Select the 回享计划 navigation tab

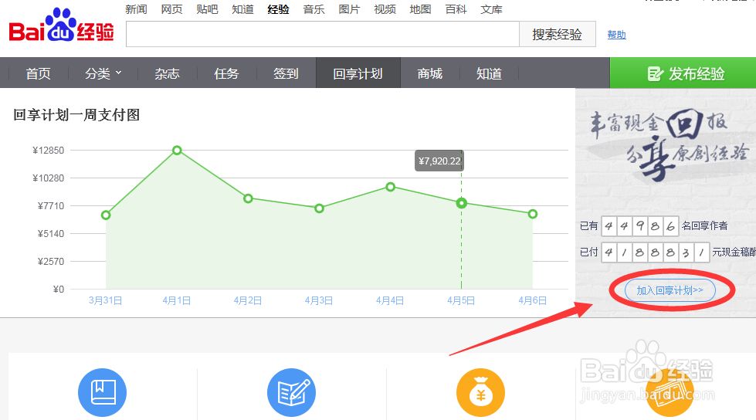coord(358,73)
